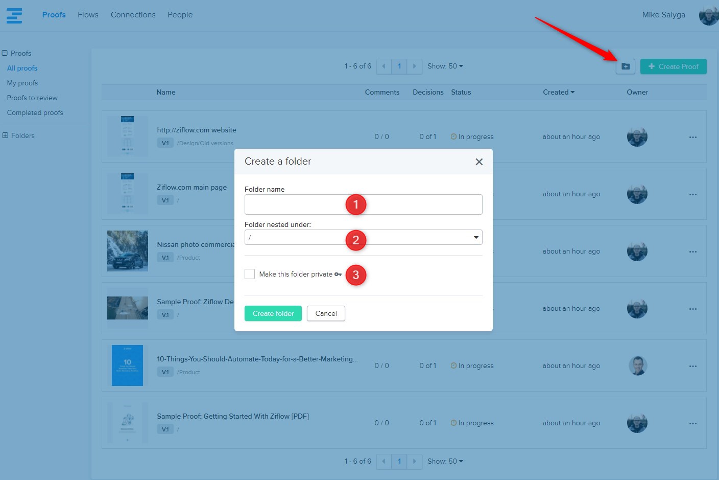Collapse the Proofs tree section

tap(5, 53)
